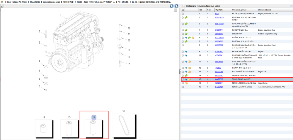Sort by Описание детали column header
The image size is (293, 140).
click(244, 10)
